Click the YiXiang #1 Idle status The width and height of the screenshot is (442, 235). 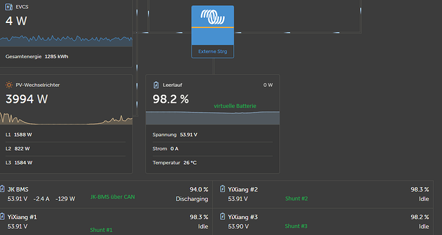click(203, 226)
